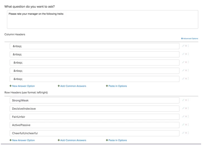
Task: Delete the third column header with X icon
Action: click(x=186, y=63)
